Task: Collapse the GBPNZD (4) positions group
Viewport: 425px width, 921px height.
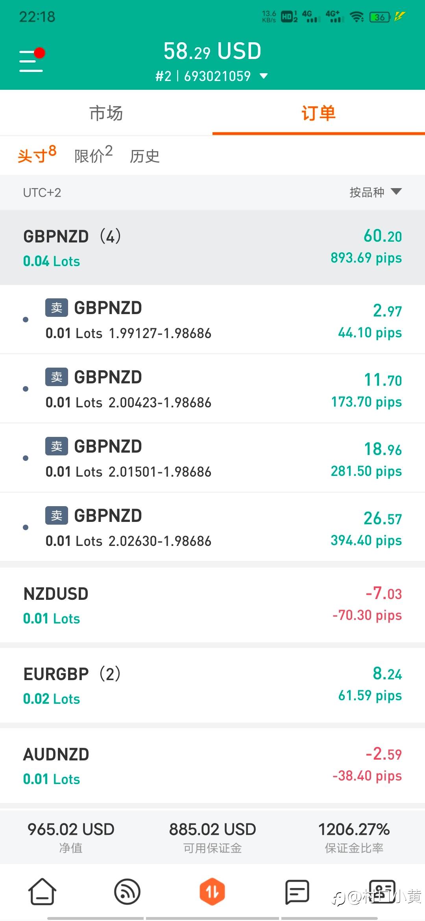Action: pos(213,248)
